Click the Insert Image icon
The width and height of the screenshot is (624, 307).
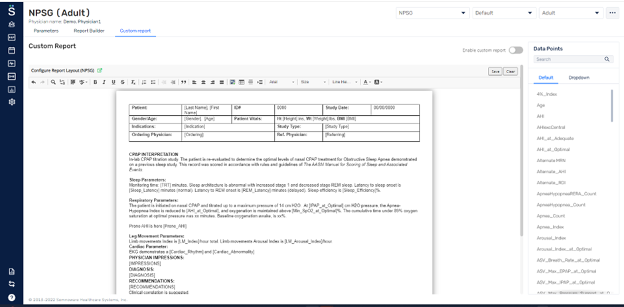point(232,82)
